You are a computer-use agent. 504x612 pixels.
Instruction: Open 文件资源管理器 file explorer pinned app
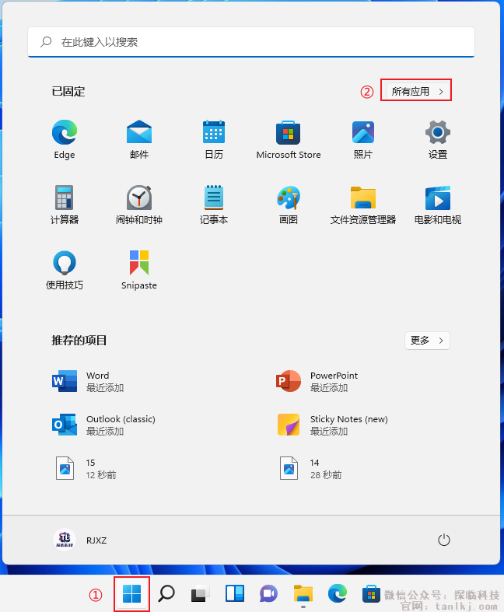point(363,205)
